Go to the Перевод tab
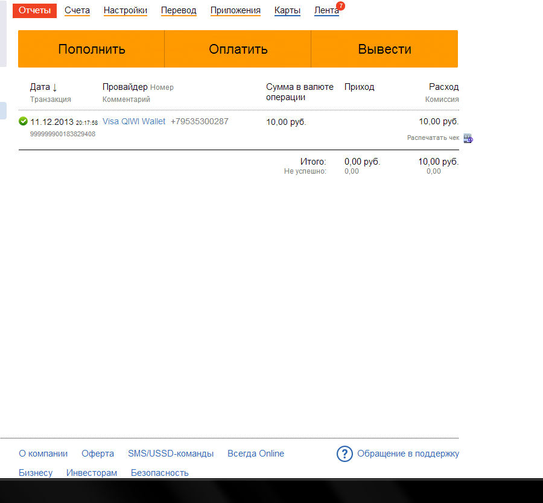This screenshot has width=543, height=503. coord(179,10)
